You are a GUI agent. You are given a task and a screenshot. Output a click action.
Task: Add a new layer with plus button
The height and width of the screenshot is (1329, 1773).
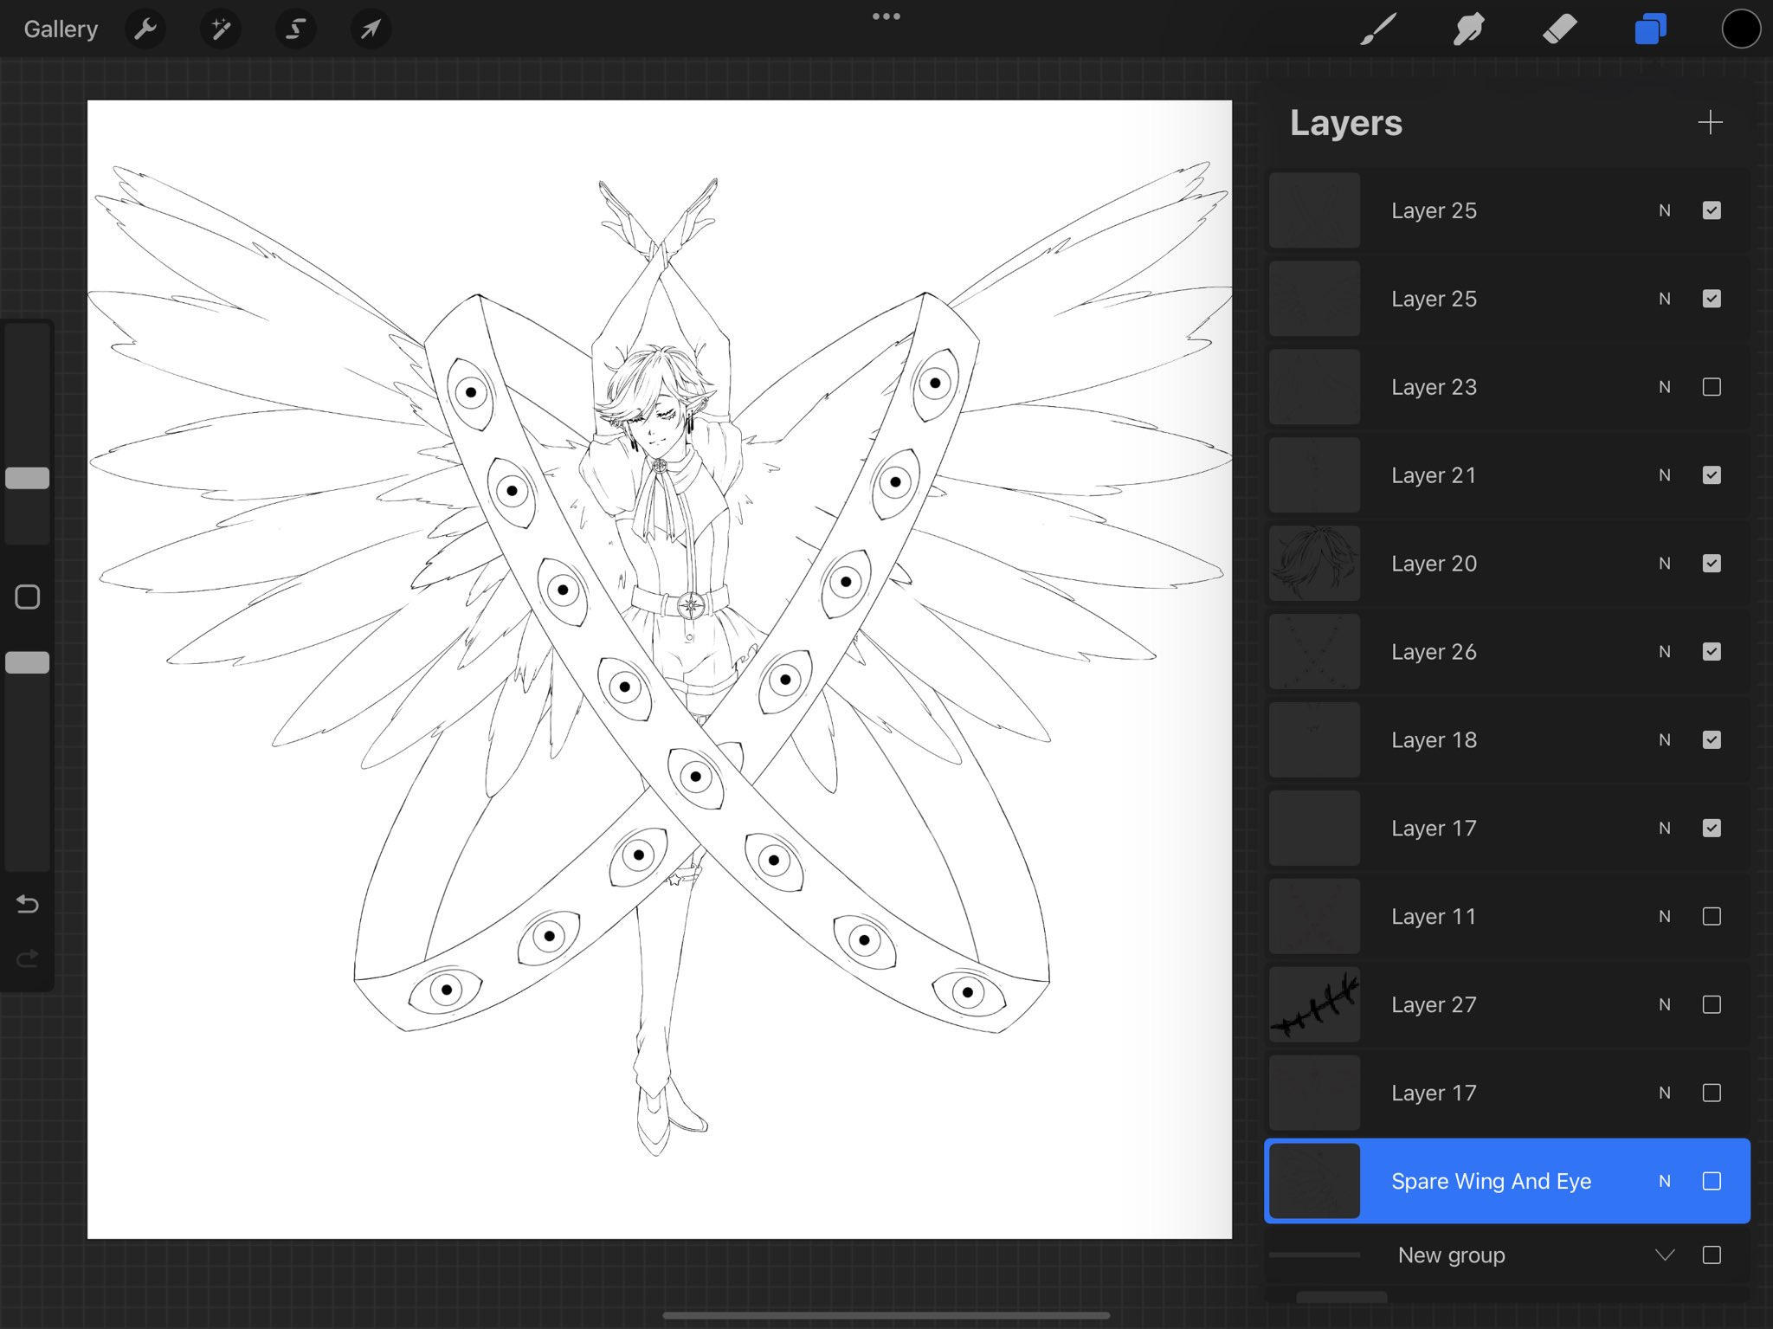pyautogui.click(x=1710, y=122)
